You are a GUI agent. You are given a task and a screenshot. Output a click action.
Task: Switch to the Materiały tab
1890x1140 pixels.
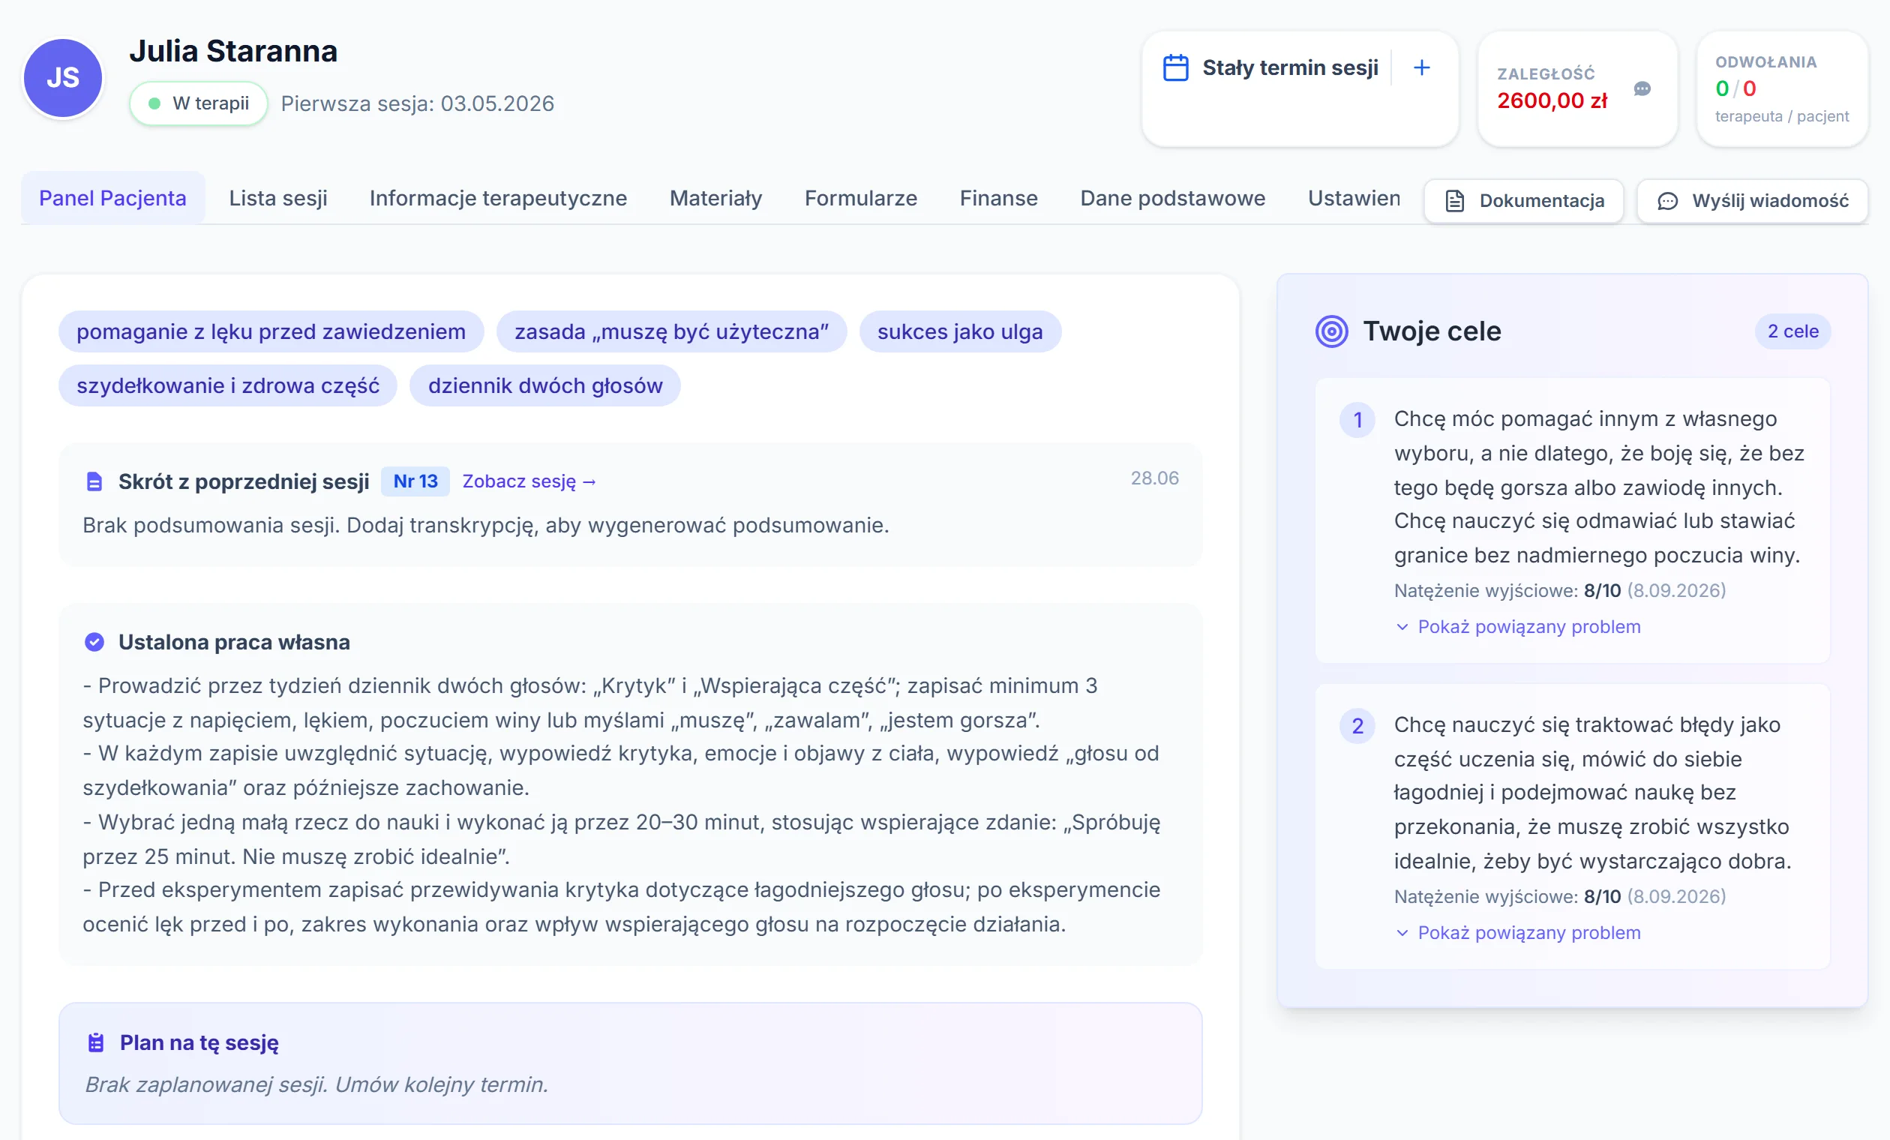pos(715,199)
